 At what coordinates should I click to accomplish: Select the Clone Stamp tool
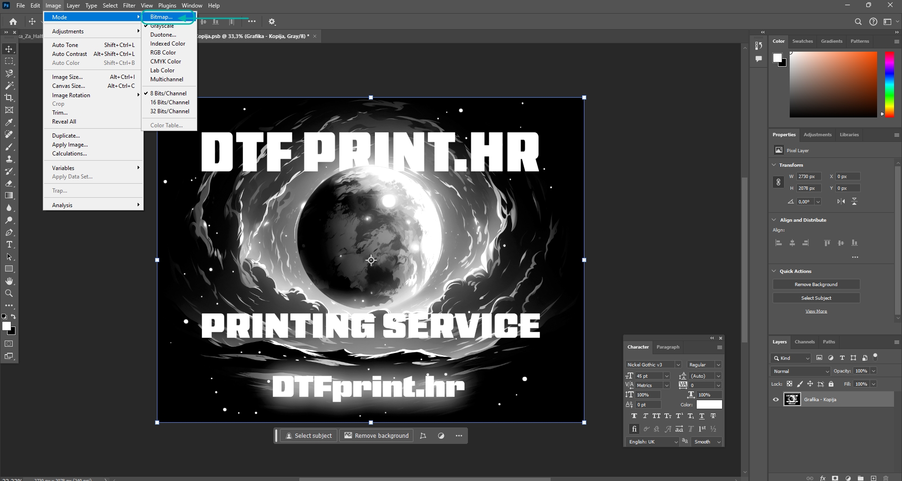click(9, 159)
